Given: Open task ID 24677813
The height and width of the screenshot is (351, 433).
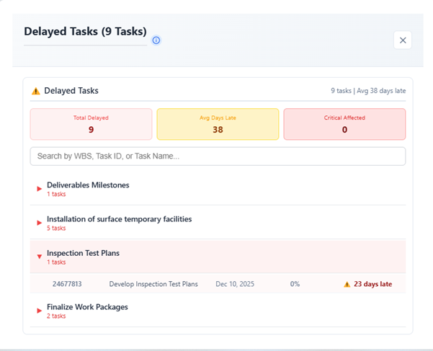Looking at the screenshot, I should pos(67,284).
